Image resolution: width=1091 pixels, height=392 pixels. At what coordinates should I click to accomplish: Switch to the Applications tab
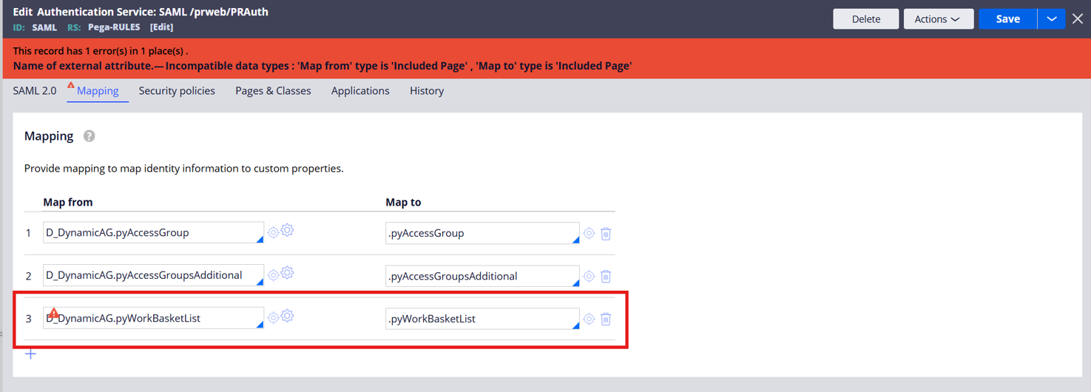[360, 91]
